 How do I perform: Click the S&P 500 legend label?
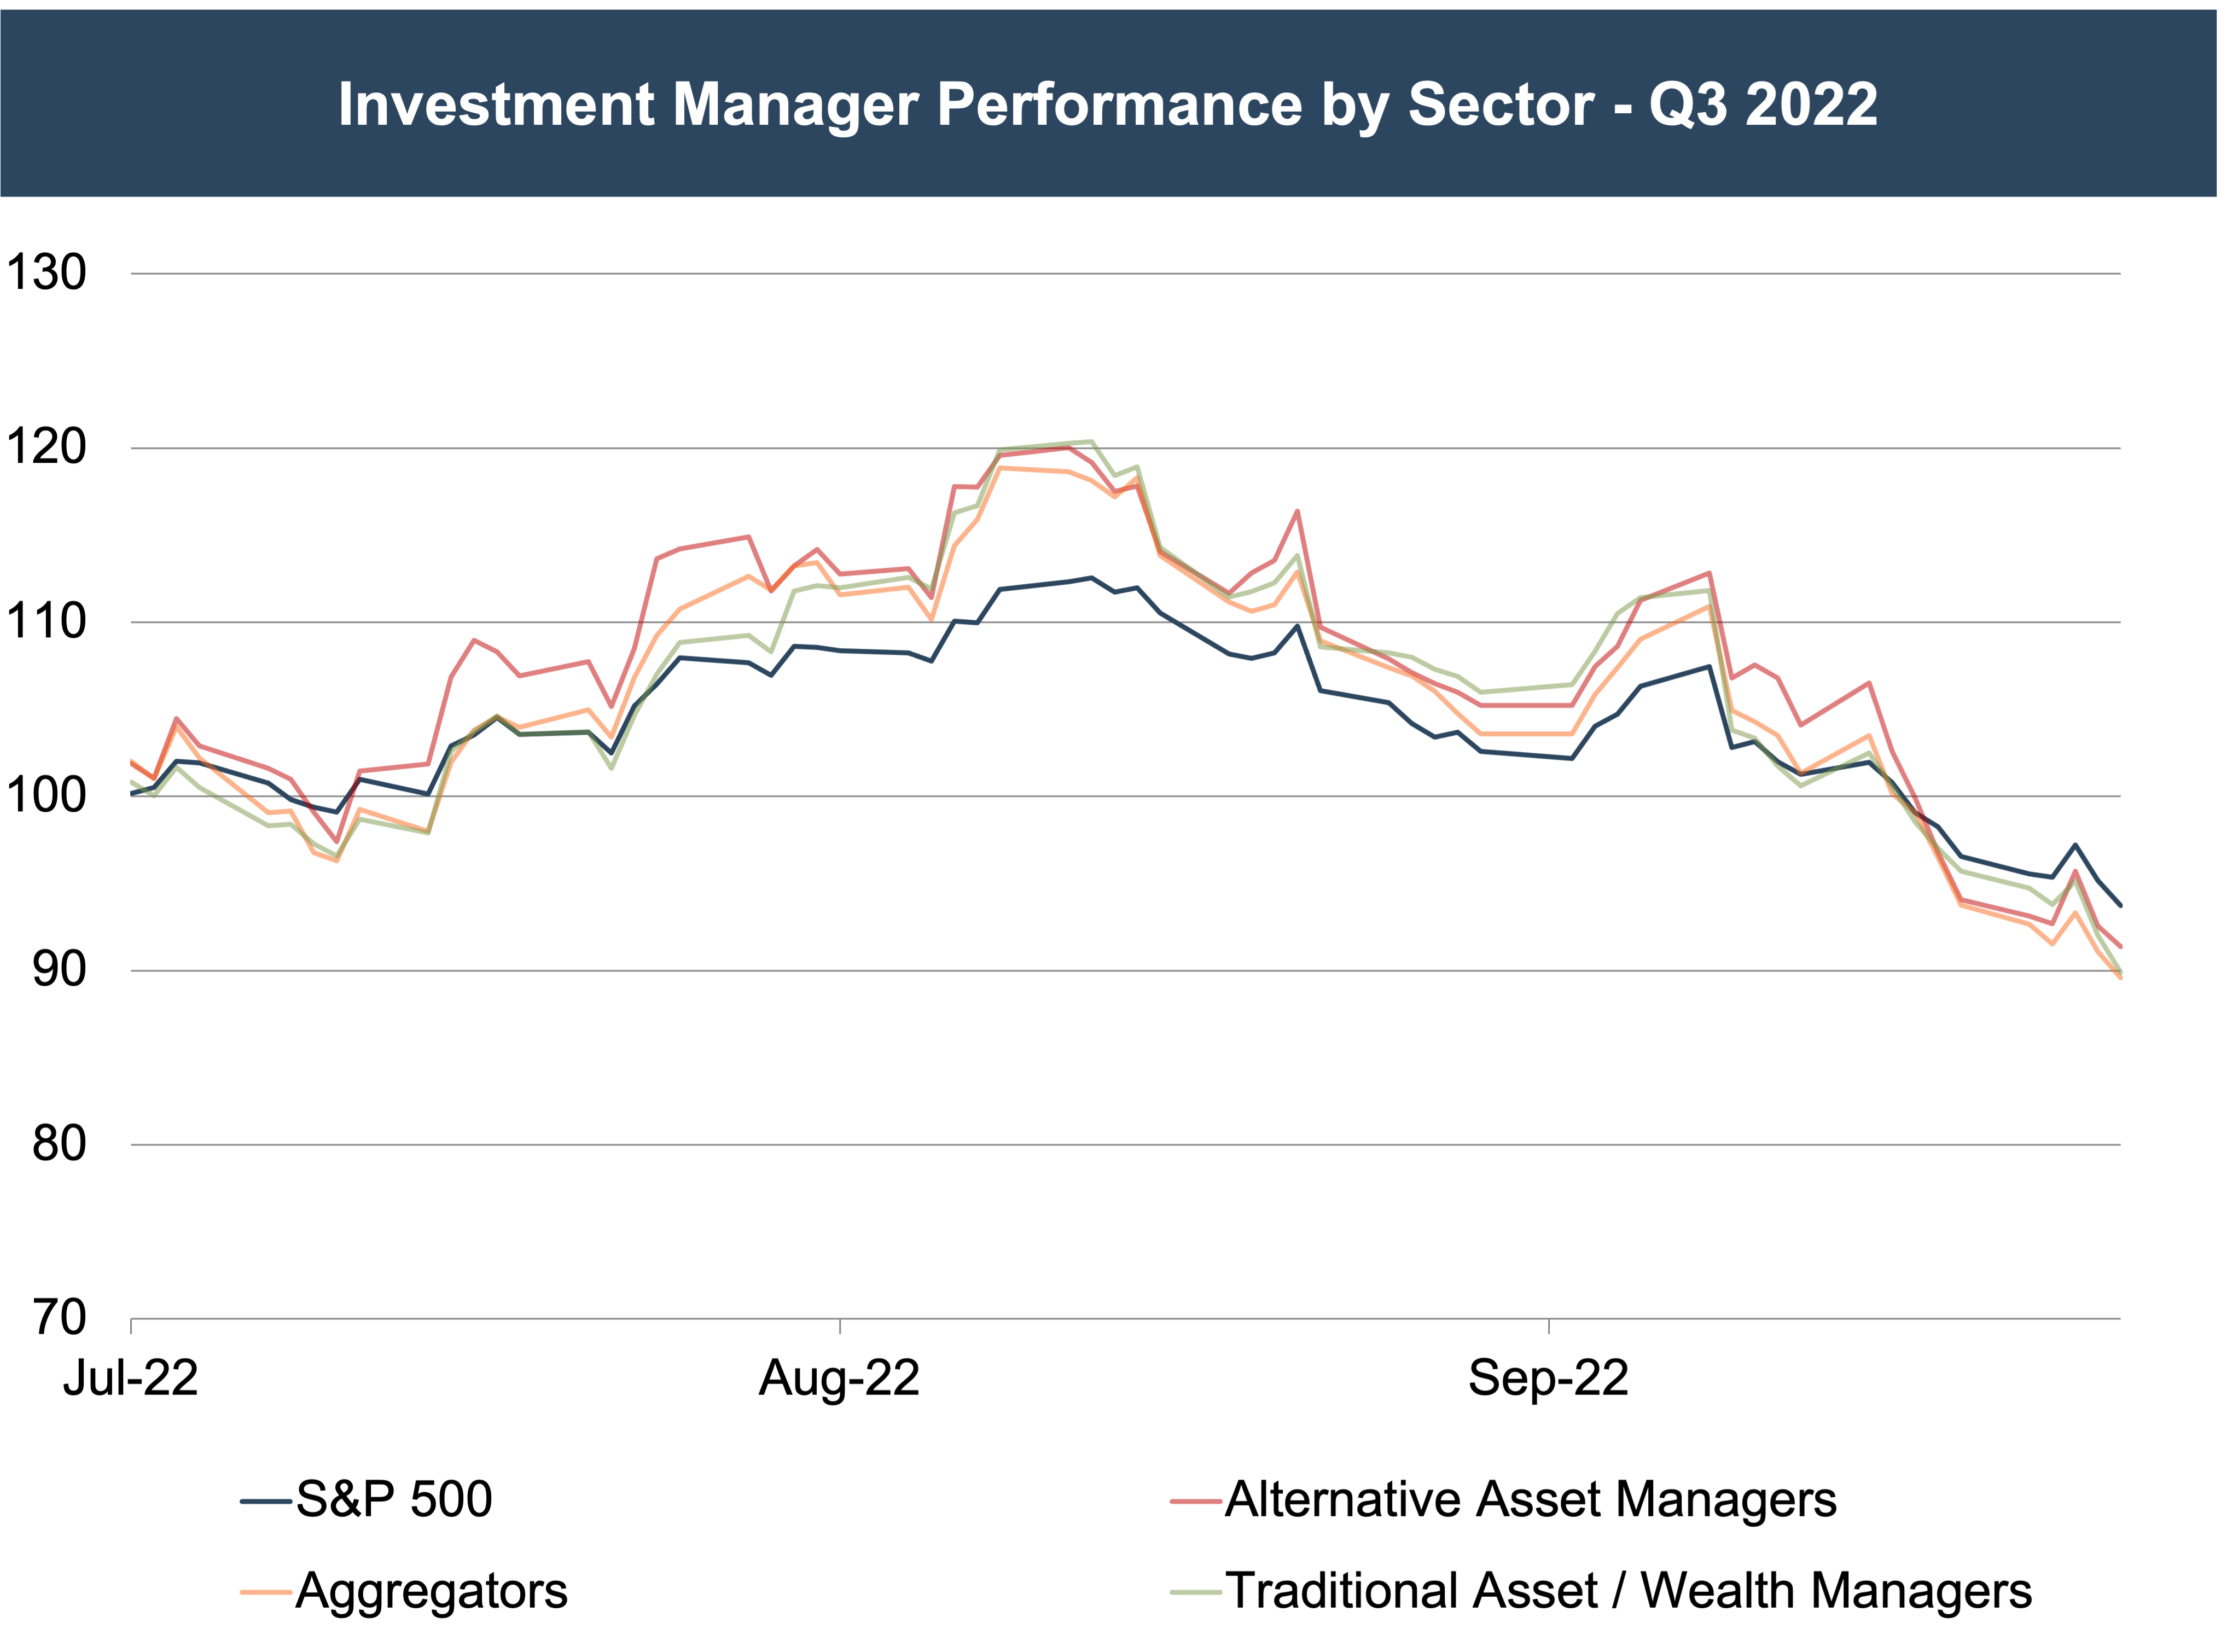pos(394,1500)
